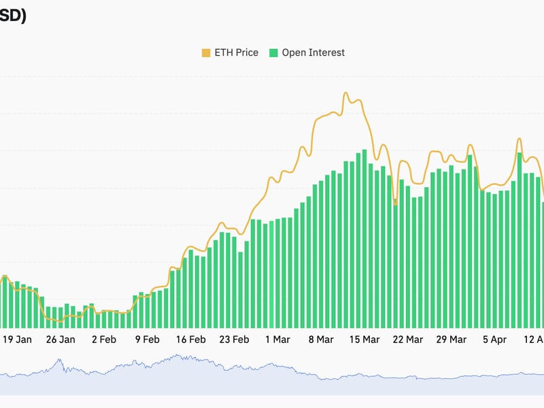Click the first green bar on the chart
The image size is (544, 408).
(x=4, y=299)
